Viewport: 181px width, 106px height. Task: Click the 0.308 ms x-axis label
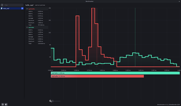[51, 70]
